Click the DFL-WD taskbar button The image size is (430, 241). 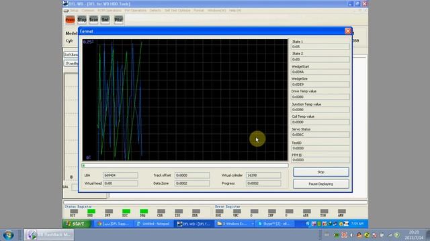pos(194,224)
